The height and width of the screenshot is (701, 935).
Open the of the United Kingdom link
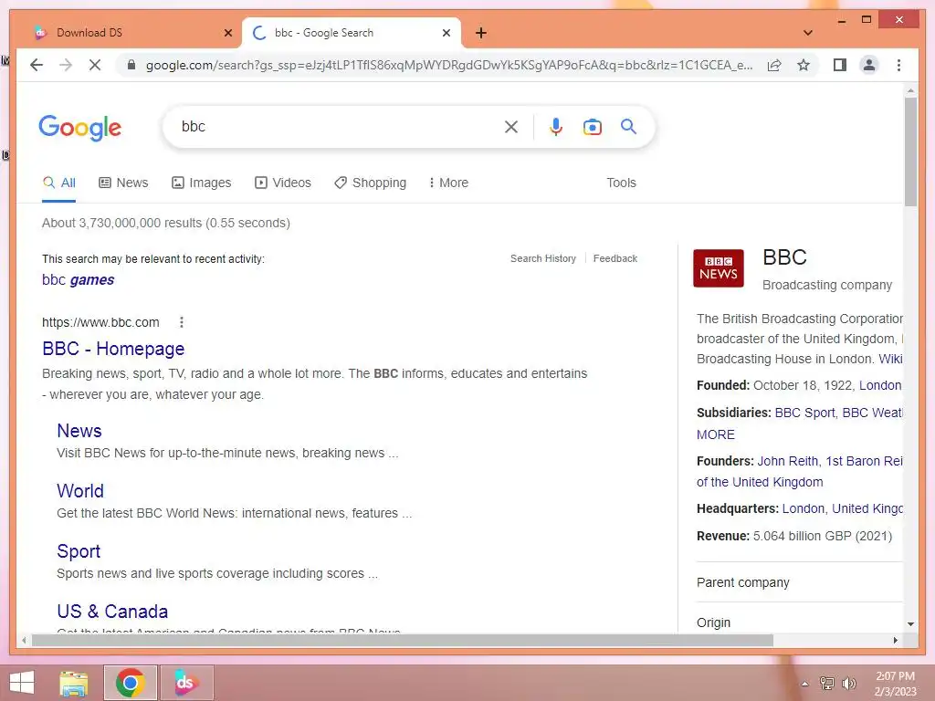point(760,482)
